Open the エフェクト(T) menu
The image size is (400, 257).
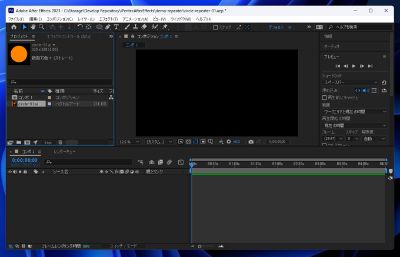click(x=108, y=19)
